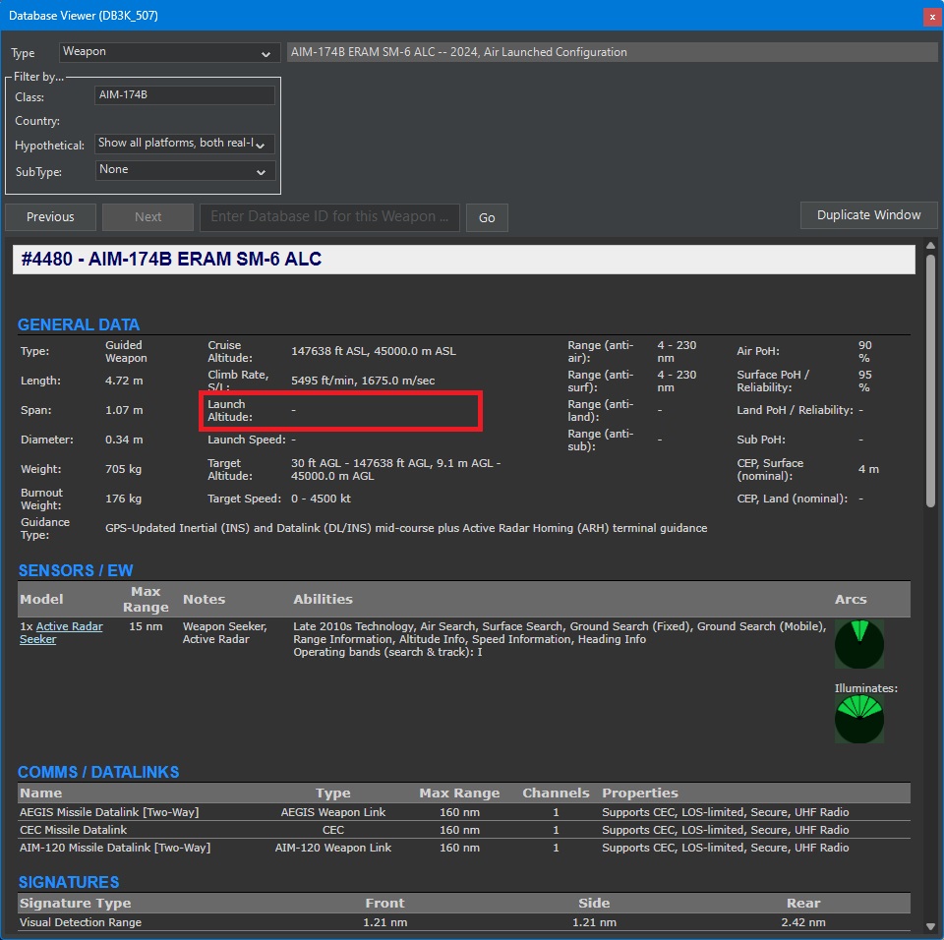Click the GENERAL DATA section heading
The image size is (944, 940).
(79, 324)
